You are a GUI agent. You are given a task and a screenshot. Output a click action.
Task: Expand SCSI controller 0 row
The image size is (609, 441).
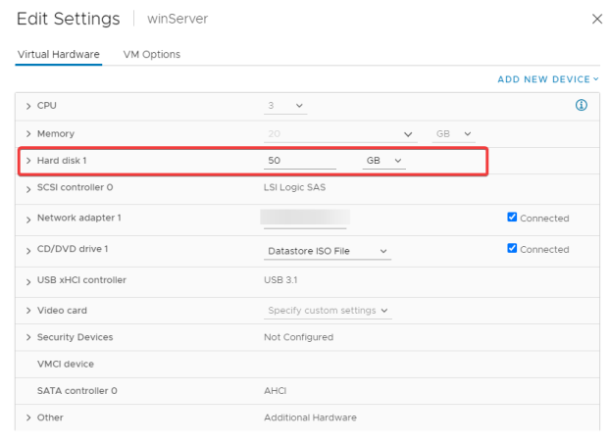[x=28, y=189]
